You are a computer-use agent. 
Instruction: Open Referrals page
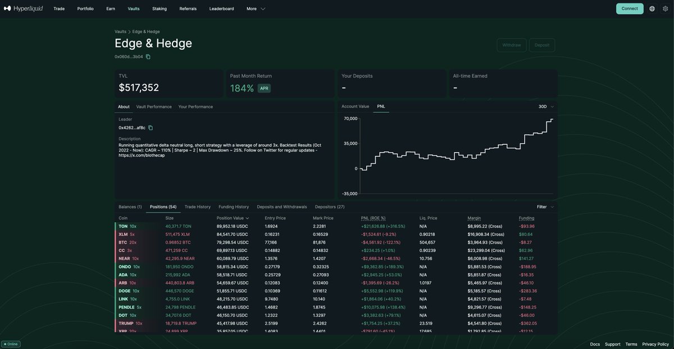click(x=188, y=8)
